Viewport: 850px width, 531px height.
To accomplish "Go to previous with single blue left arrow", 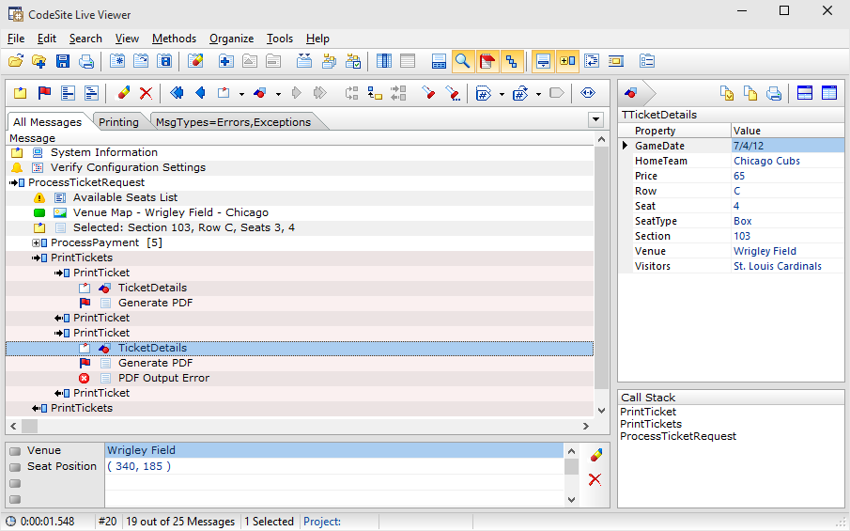I will click(x=200, y=93).
